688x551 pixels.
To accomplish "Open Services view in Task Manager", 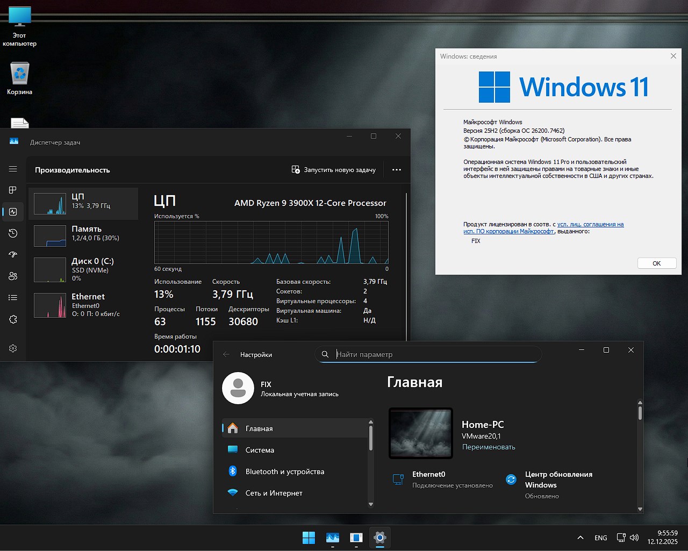I will pyautogui.click(x=13, y=319).
